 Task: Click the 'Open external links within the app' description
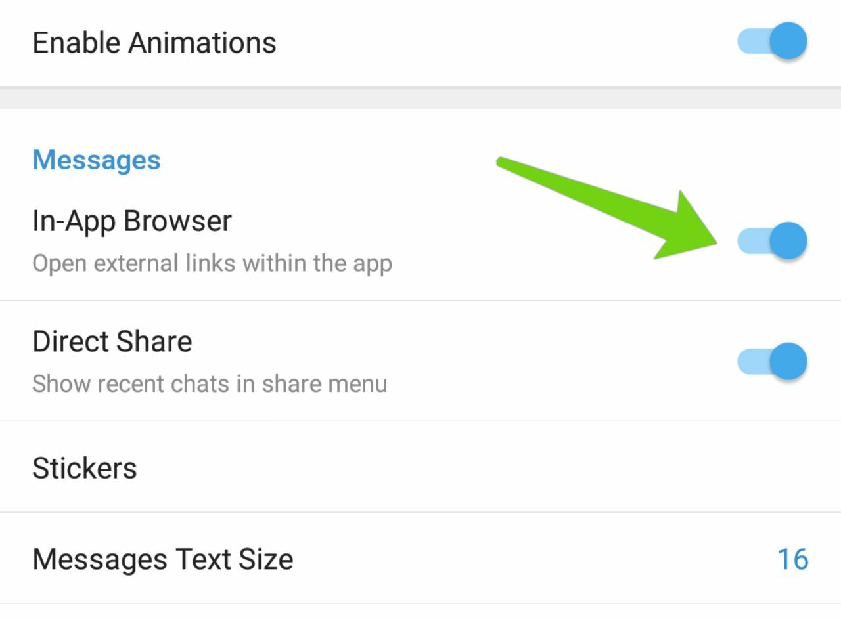[x=212, y=263]
